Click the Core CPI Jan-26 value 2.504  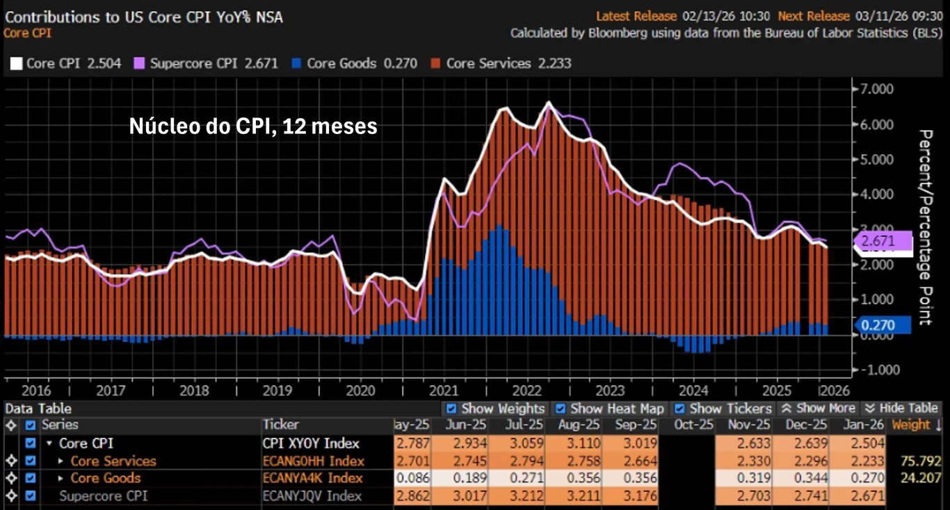866,443
